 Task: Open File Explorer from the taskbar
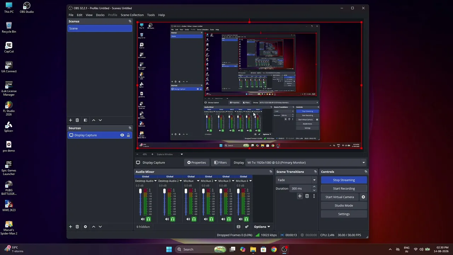[x=253, y=249]
